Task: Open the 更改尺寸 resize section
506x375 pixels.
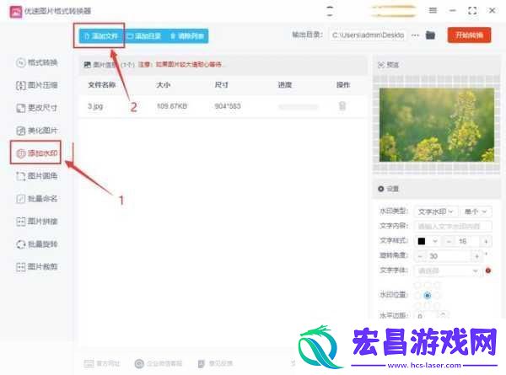Action: click(x=37, y=108)
